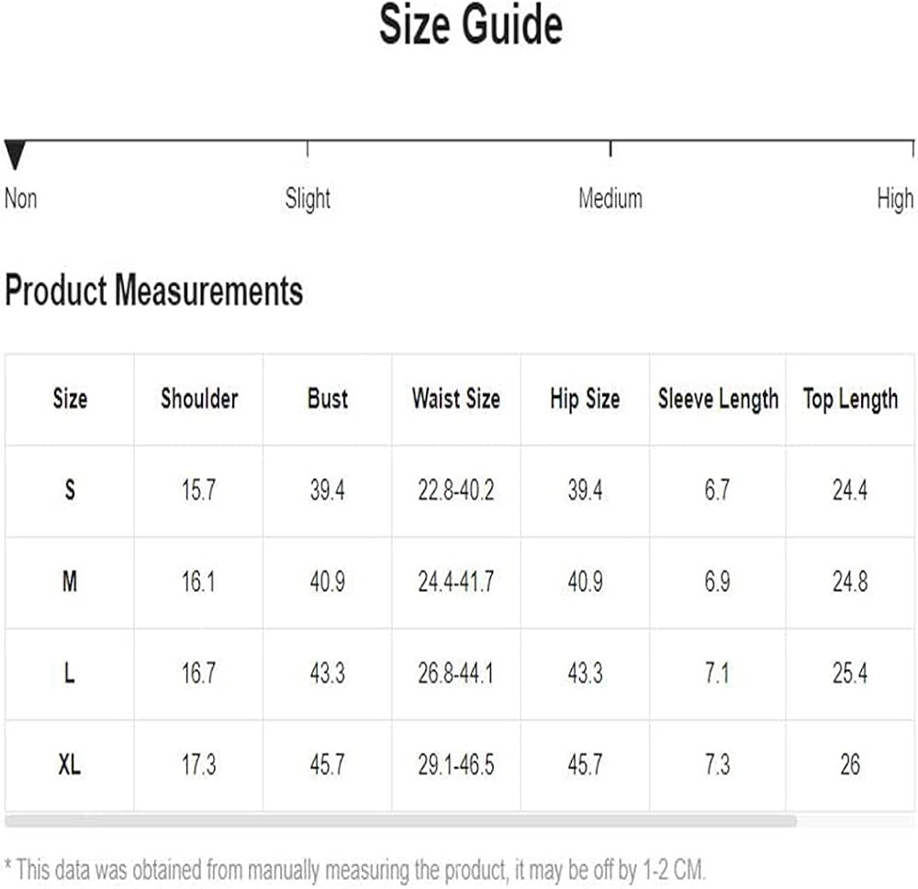Click the Size Guide title
This screenshot has width=918, height=889.
coord(471,26)
